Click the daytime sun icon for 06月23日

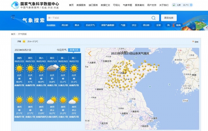pos(30,68)
